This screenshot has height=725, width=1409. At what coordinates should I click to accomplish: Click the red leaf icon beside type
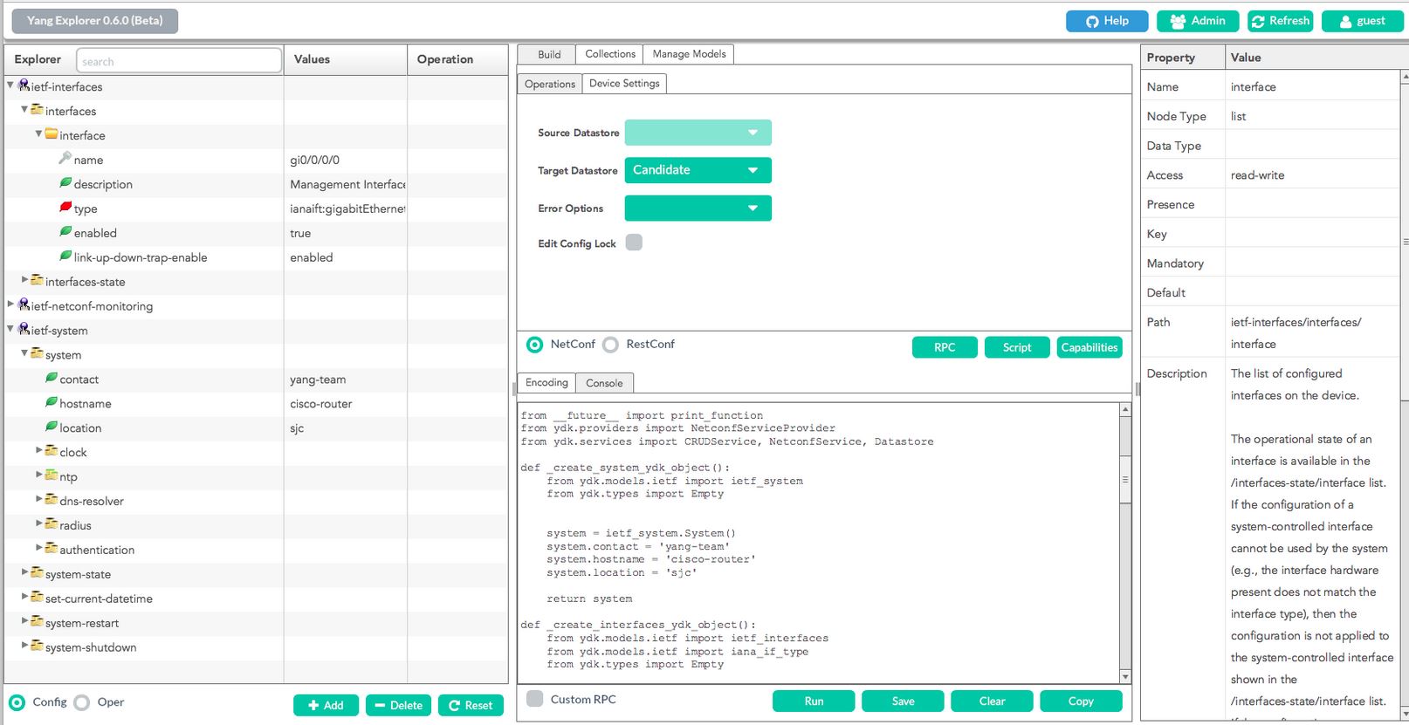point(65,208)
